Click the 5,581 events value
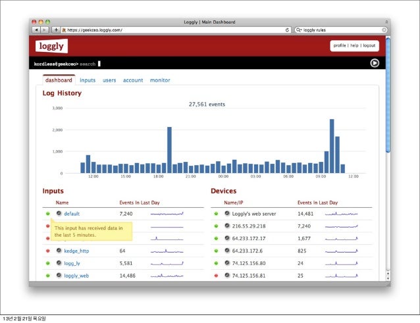 (126, 263)
